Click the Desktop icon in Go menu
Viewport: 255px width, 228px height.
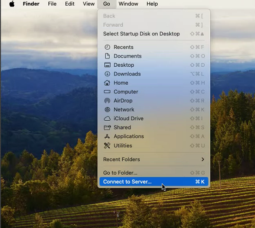[107, 65]
